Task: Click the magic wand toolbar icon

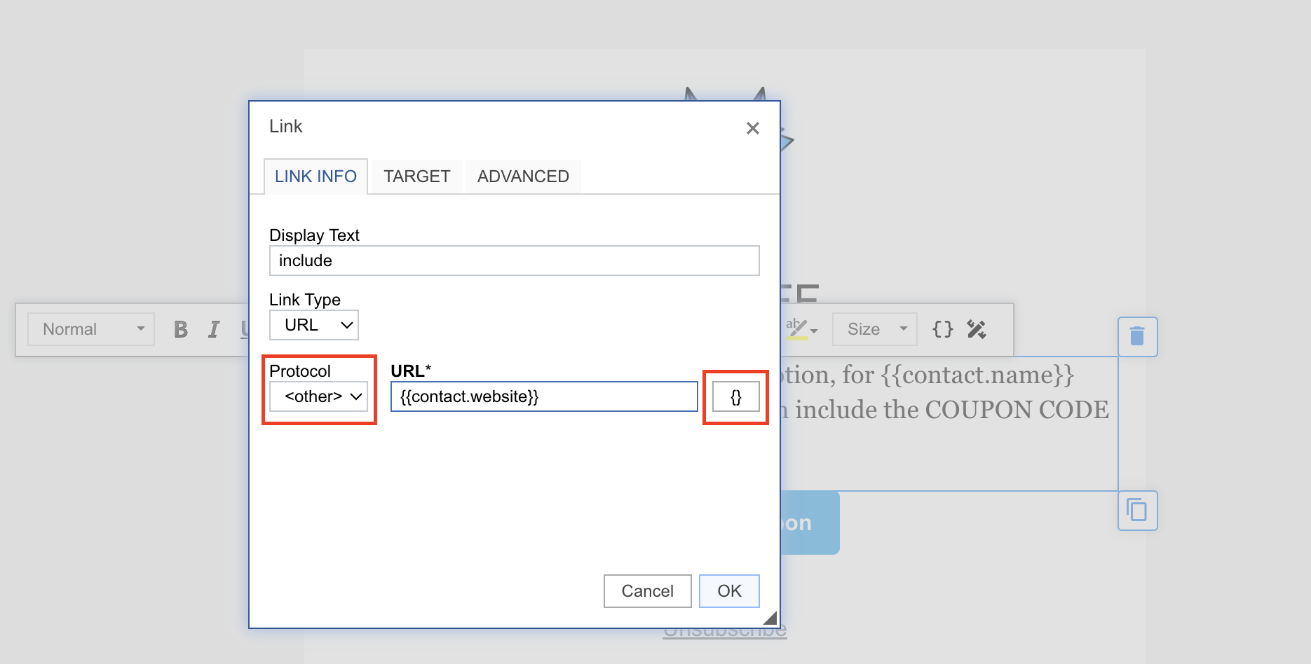Action: (977, 329)
